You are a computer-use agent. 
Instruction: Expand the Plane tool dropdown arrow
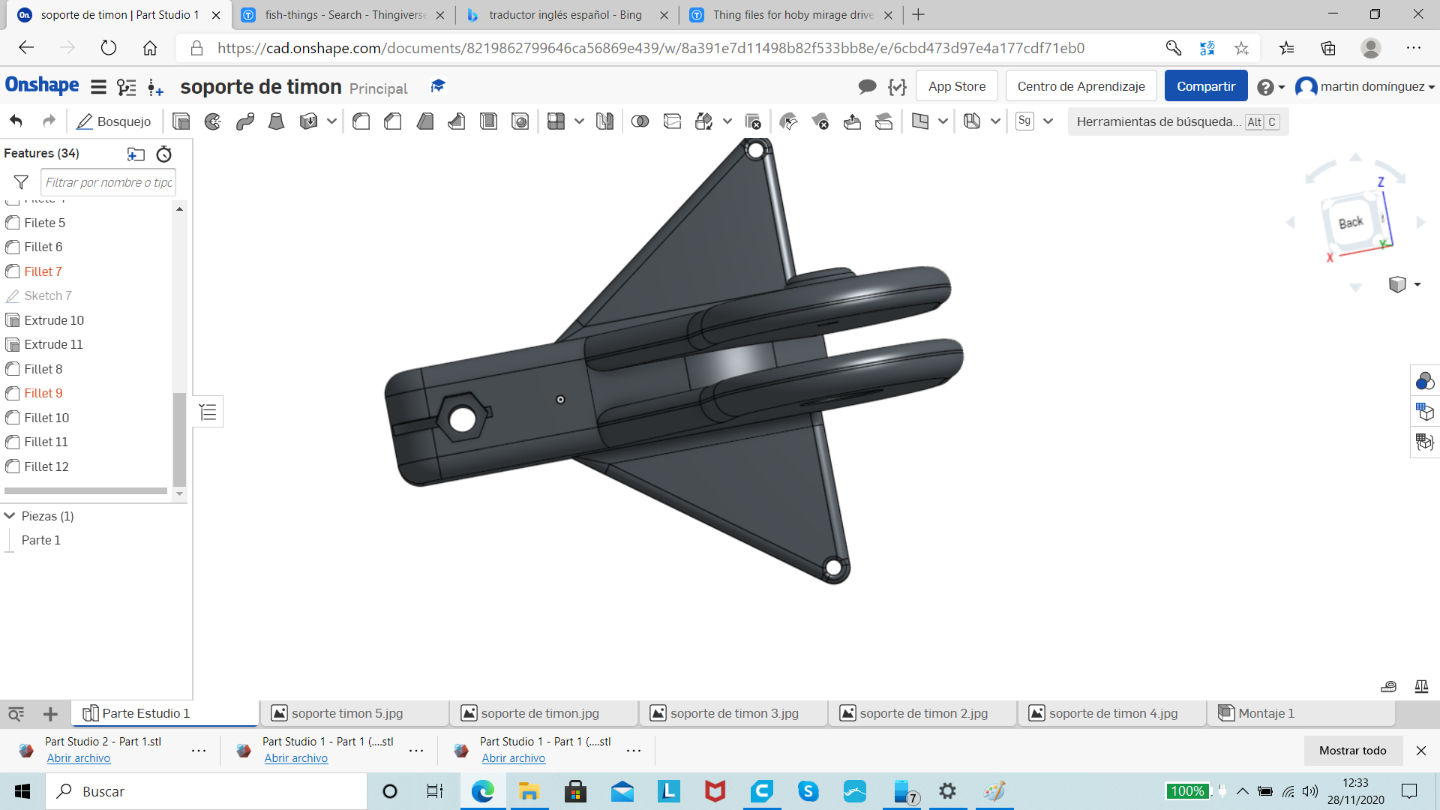(x=943, y=121)
